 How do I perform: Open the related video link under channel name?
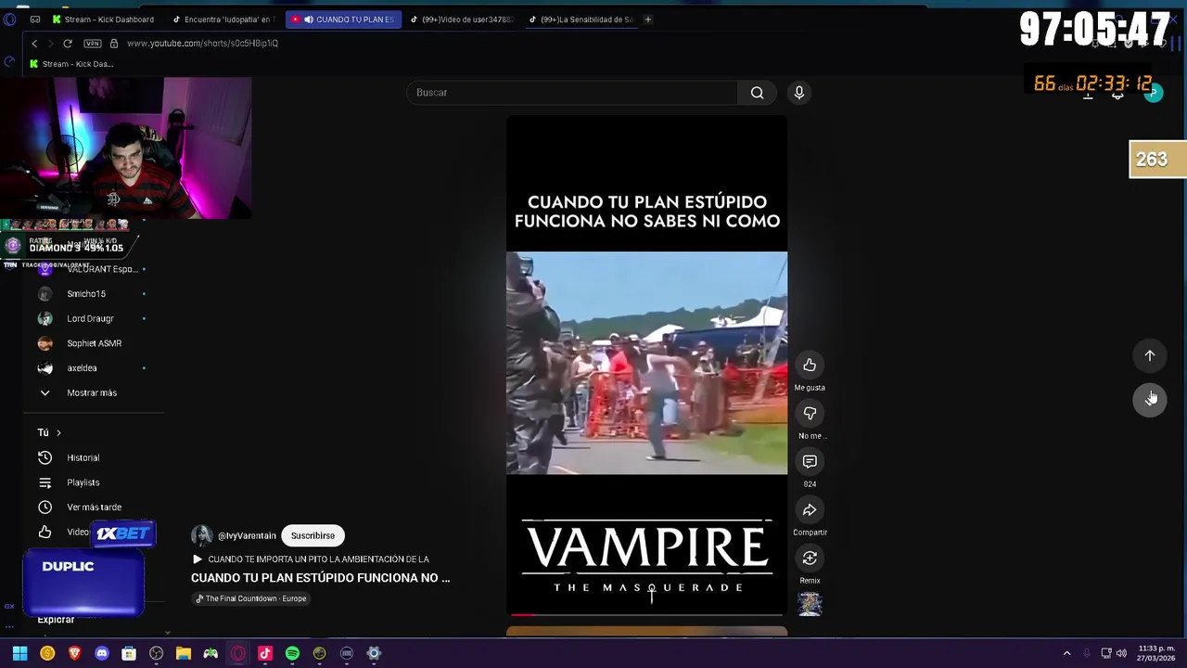311,559
